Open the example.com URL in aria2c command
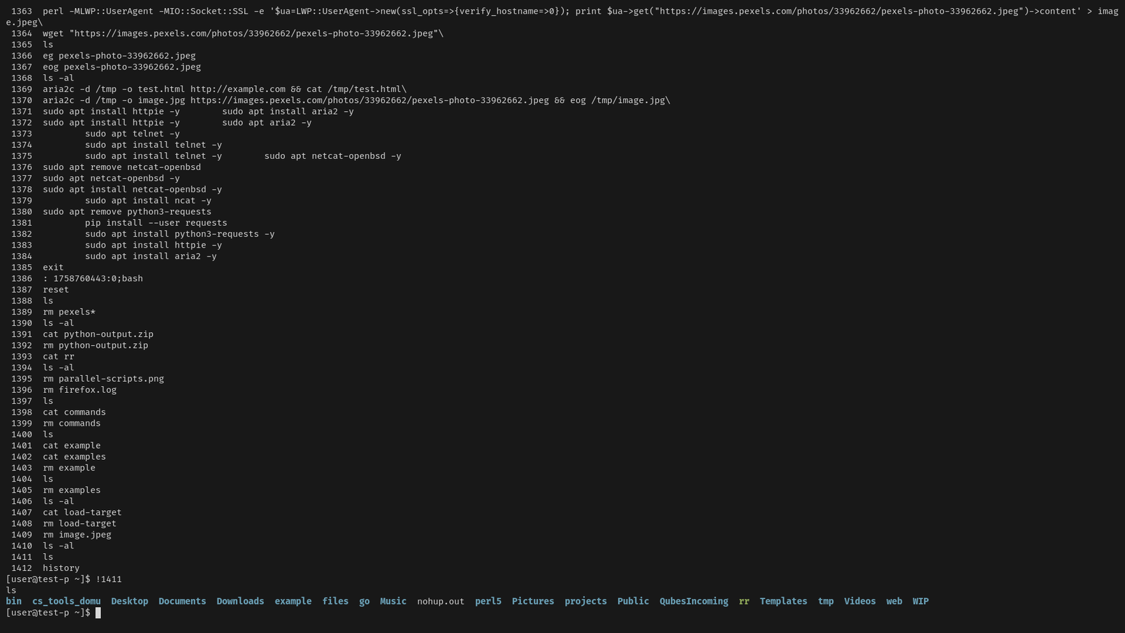 (x=237, y=89)
